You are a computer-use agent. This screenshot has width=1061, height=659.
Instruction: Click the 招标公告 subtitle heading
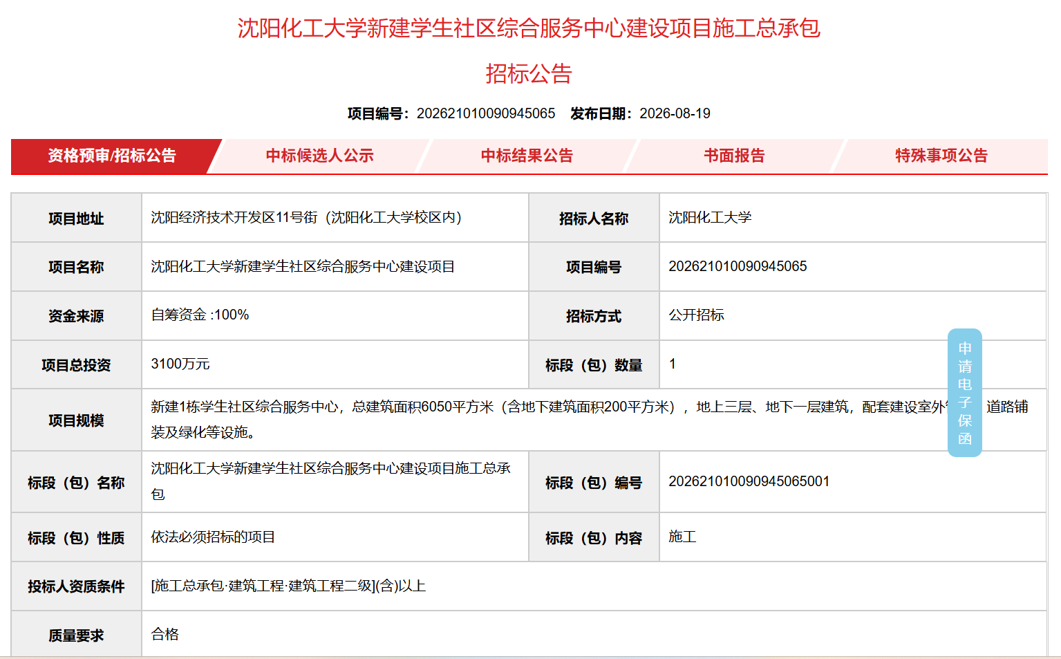pyautogui.click(x=529, y=74)
